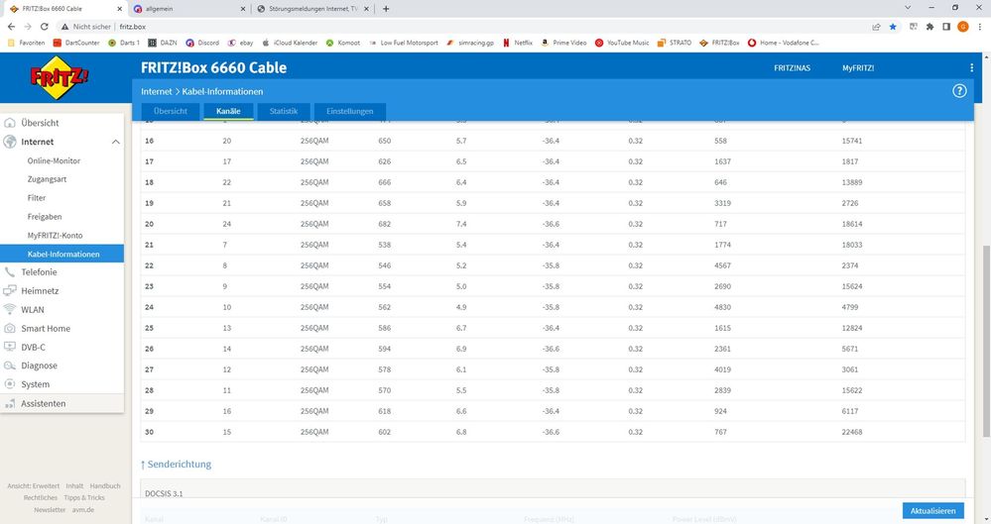991x524 pixels.
Task: Open the MyFRITZ! header link
Action: point(858,68)
